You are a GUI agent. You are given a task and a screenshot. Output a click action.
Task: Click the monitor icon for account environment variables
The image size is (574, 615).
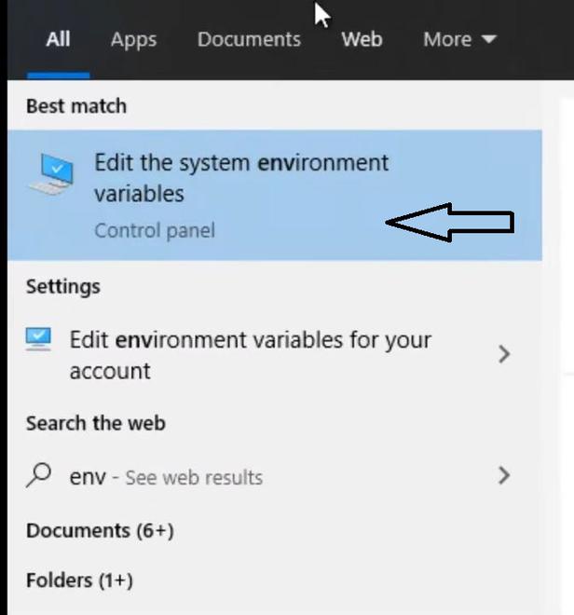tap(40, 340)
